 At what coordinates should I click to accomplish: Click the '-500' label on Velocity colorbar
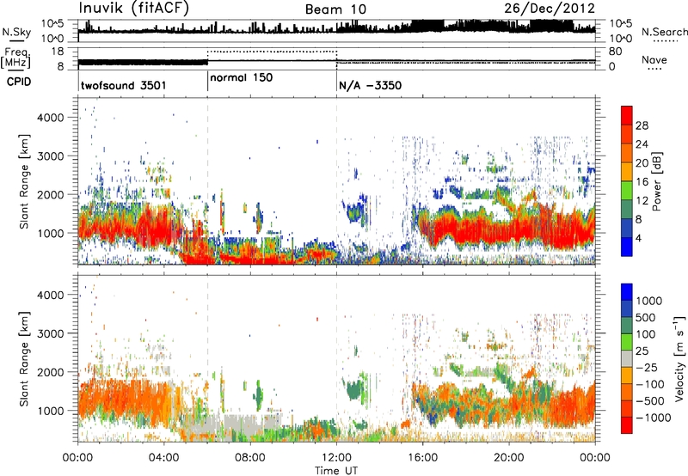pos(650,401)
